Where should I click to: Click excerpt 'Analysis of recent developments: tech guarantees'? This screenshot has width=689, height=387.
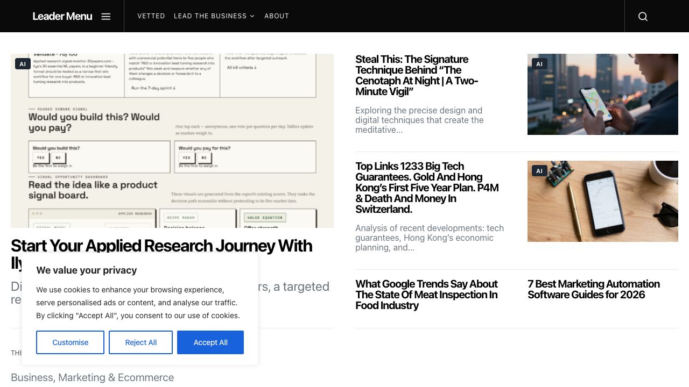point(430,238)
